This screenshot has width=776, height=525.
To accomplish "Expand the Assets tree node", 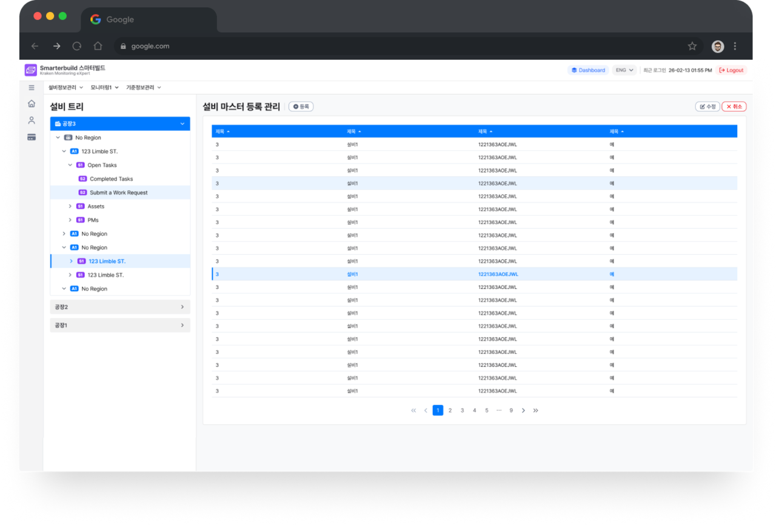I will pyautogui.click(x=70, y=206).
